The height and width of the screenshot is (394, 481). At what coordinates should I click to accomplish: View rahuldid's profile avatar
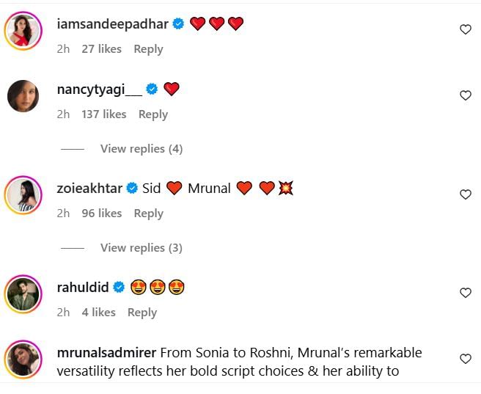click(23, 293)
